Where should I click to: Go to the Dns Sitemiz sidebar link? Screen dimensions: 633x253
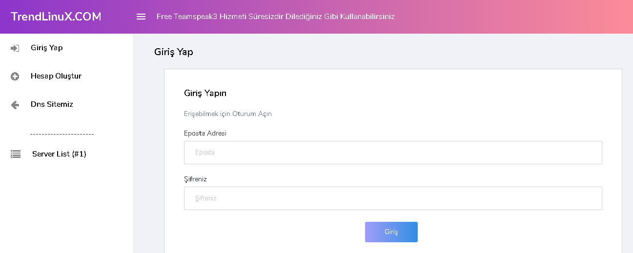click(x=52, y=104)
